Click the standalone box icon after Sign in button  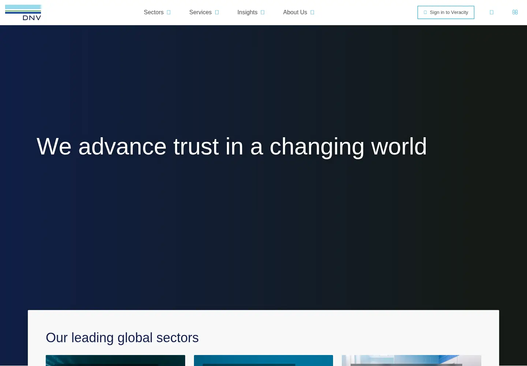(492, 12)
